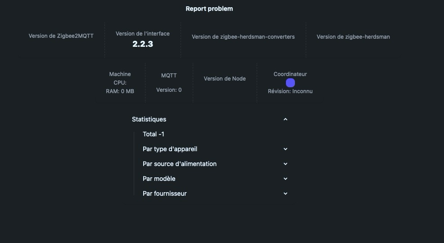The height and width of the screenshot is (243, 444).
Task: Click MQTT Version: 0 text
Action: 169,90
